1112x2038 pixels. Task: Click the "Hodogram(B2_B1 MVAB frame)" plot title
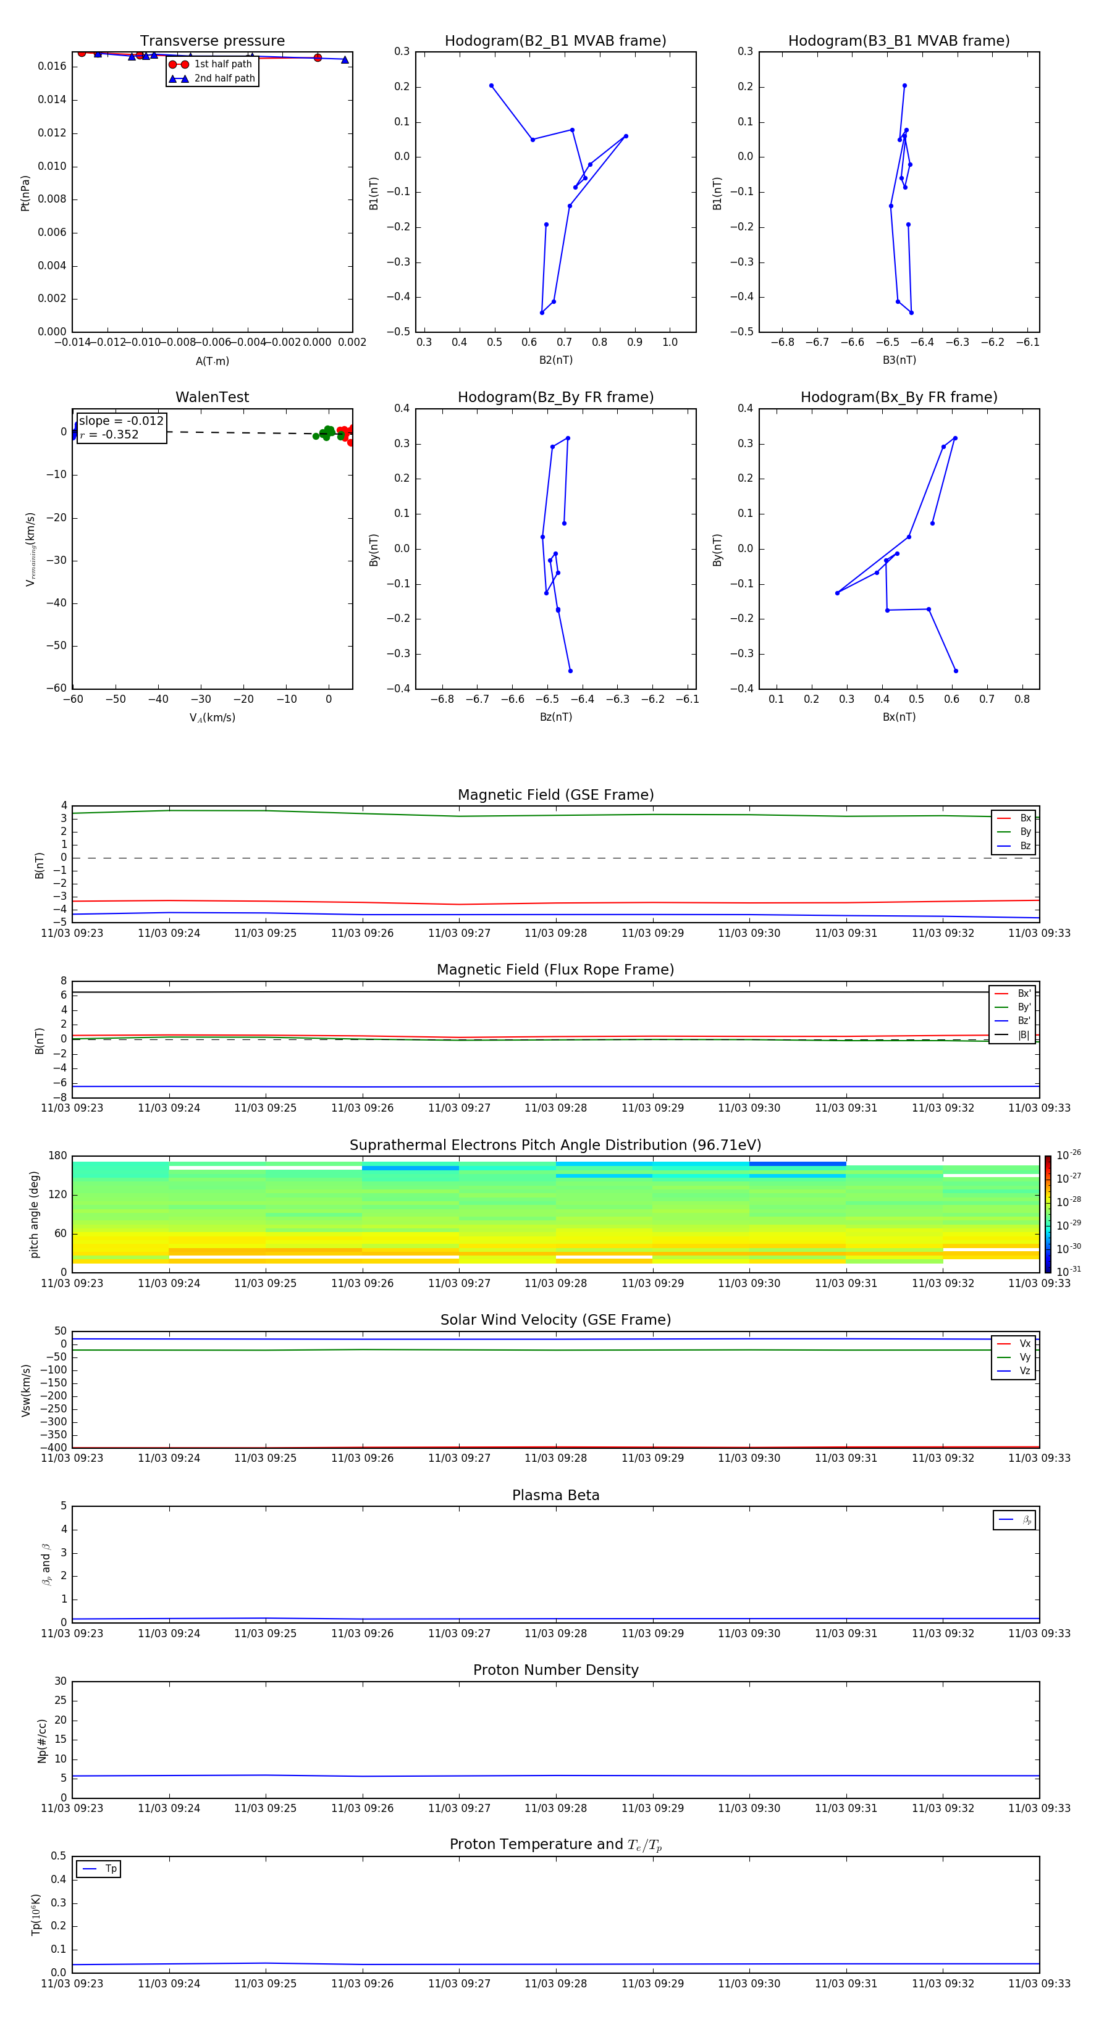tap(555, 41)
